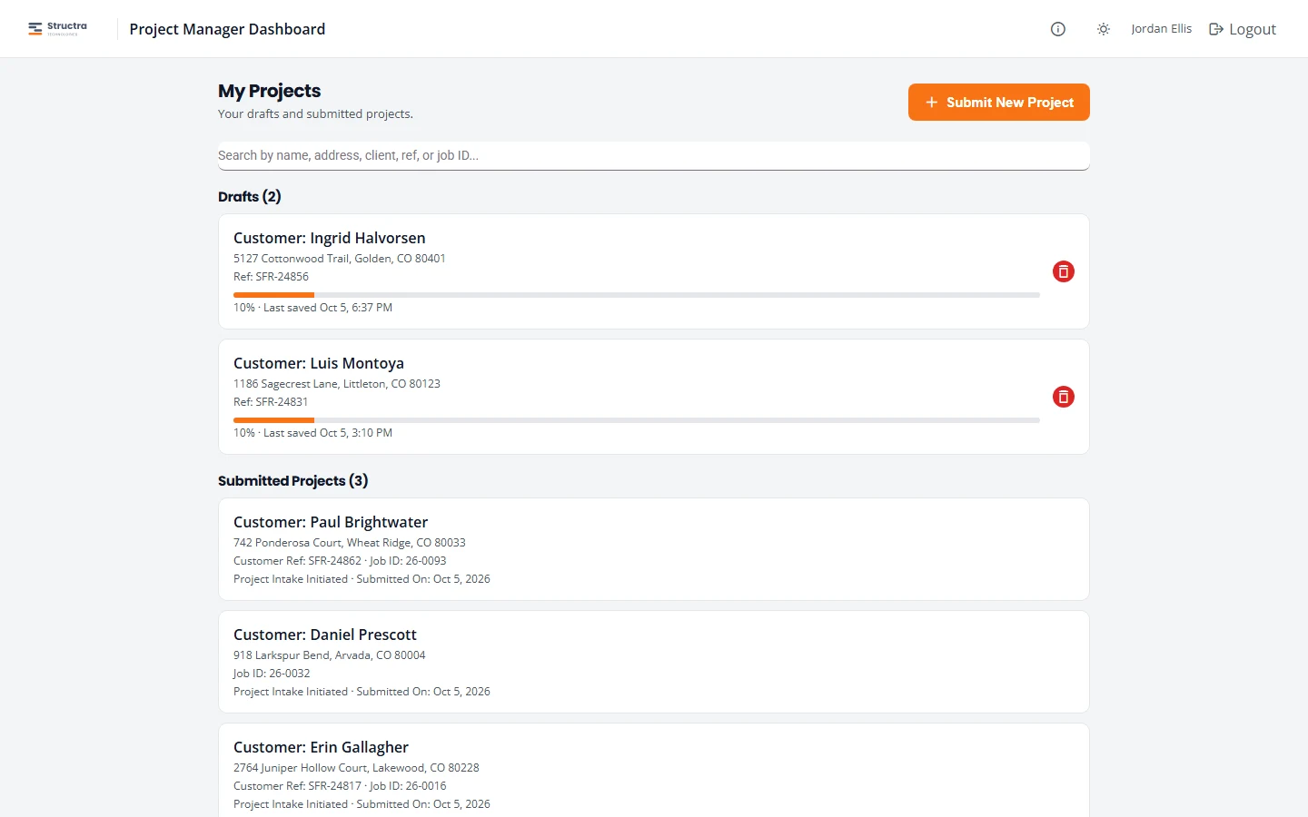This screenshot has height=817, width=1308.
Task: Delete the Luis Montoya draft
Action: 1064,397
